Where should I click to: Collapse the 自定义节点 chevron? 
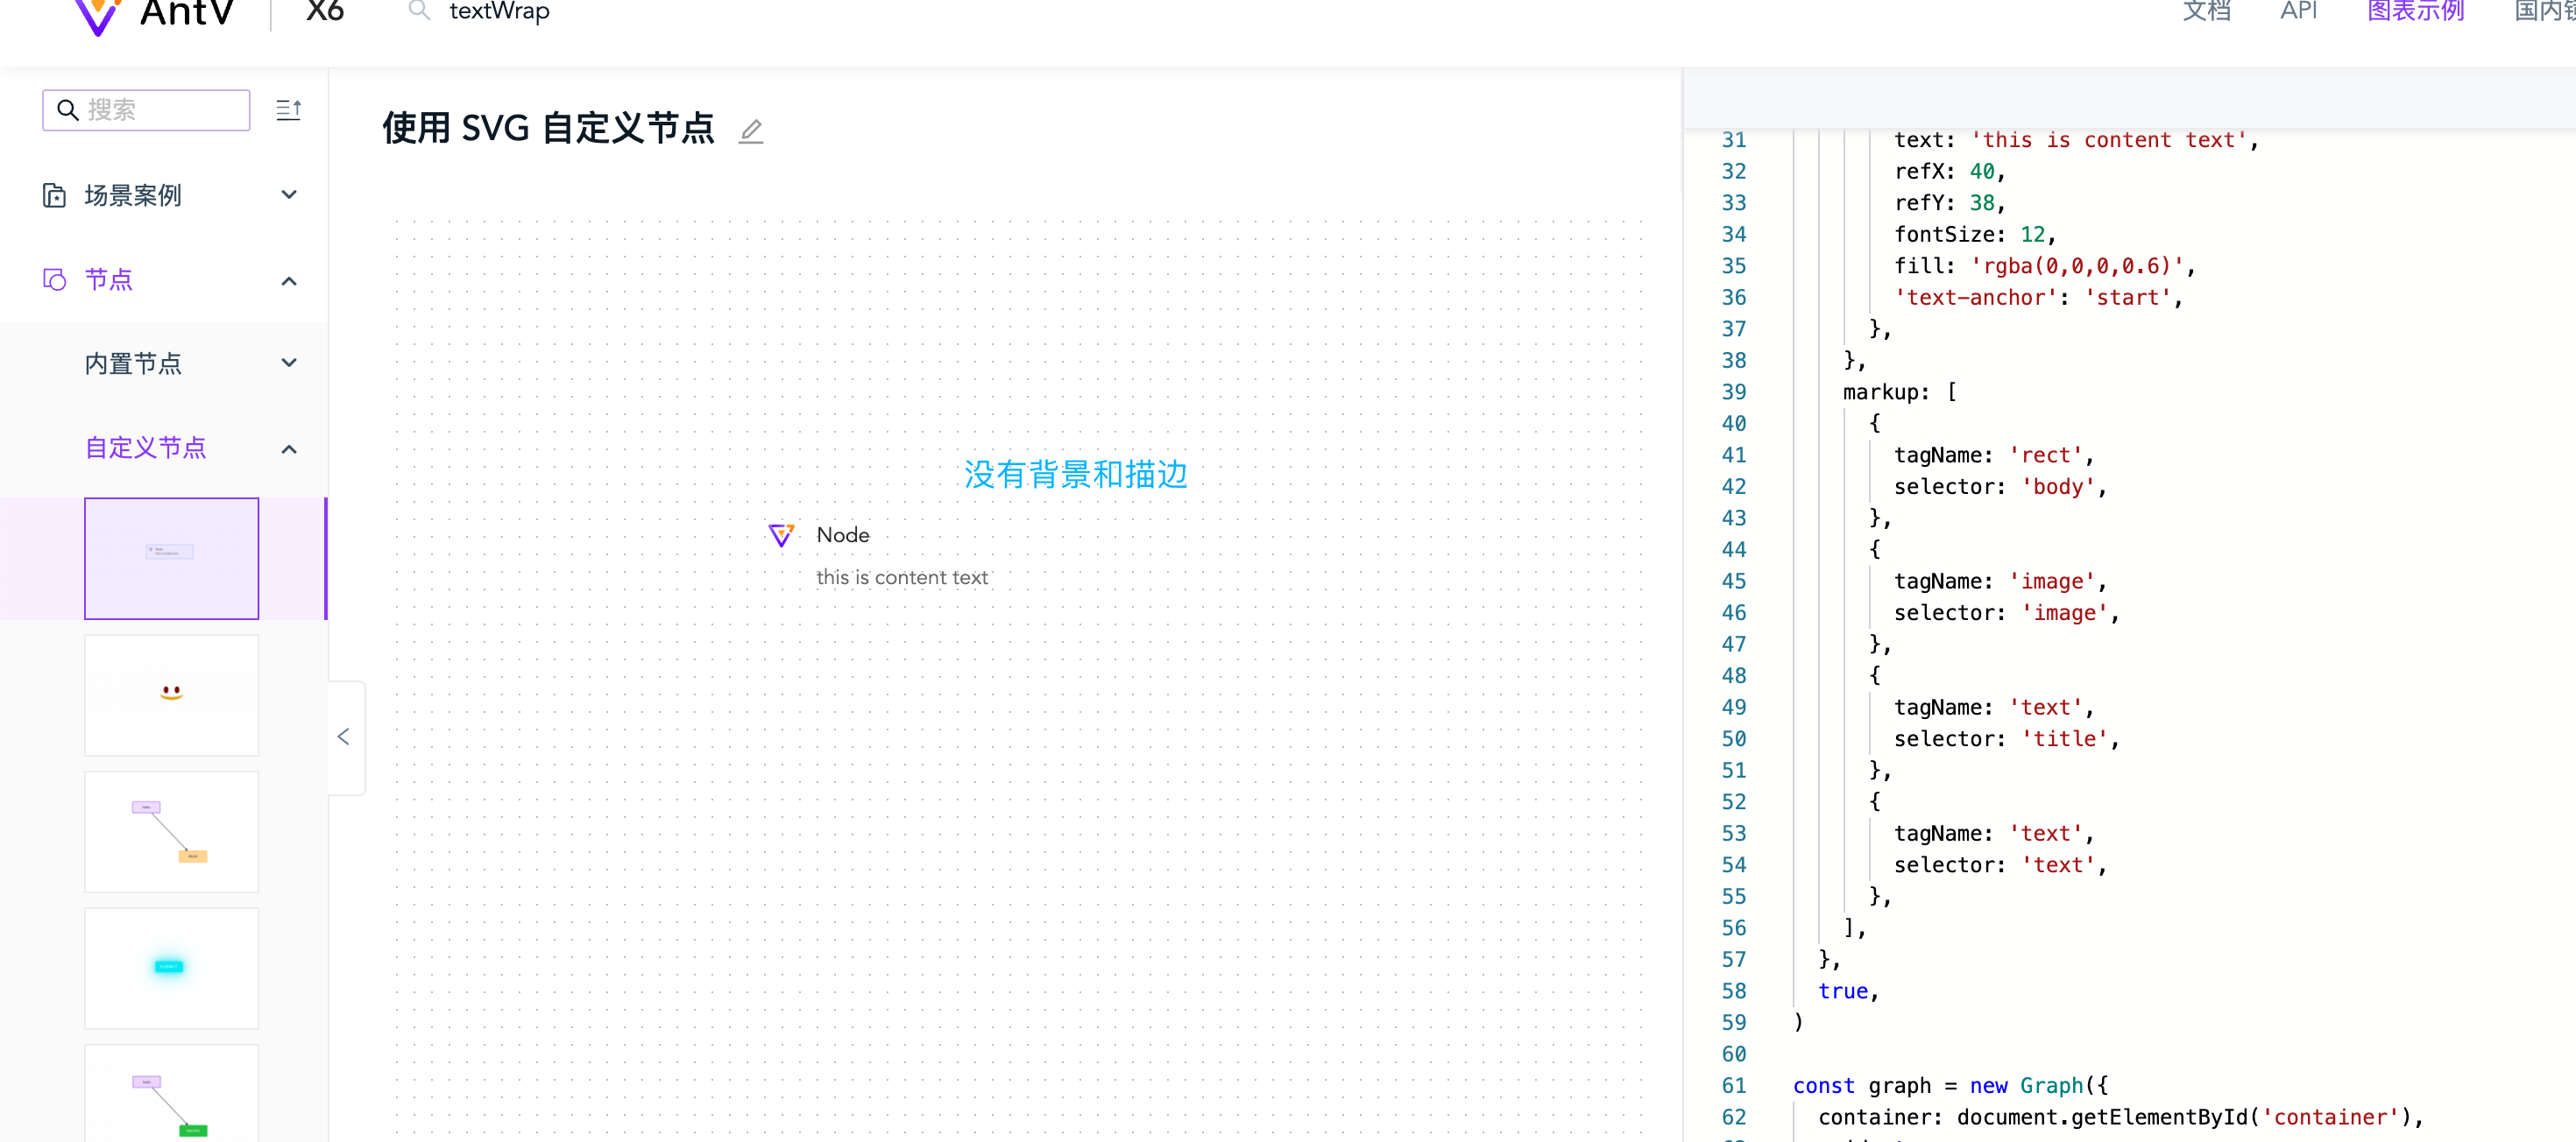tap(289, 448)
